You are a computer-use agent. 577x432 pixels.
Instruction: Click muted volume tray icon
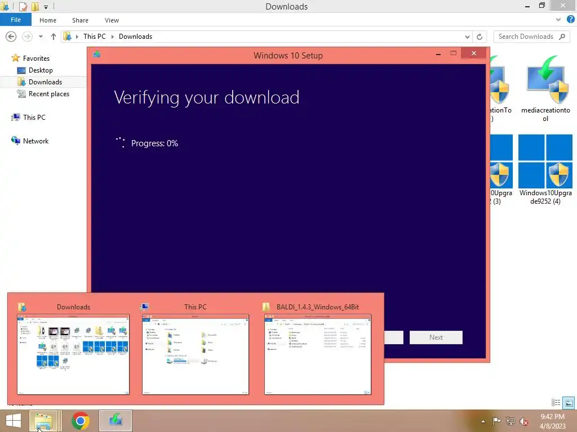[x=524, y=421]
